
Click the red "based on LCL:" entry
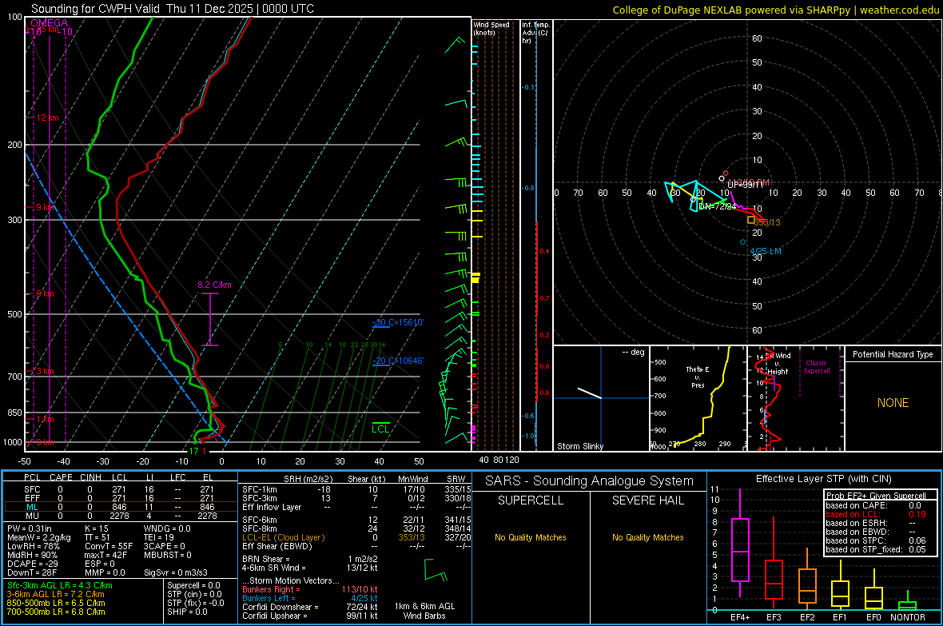[x=853, y=514]
